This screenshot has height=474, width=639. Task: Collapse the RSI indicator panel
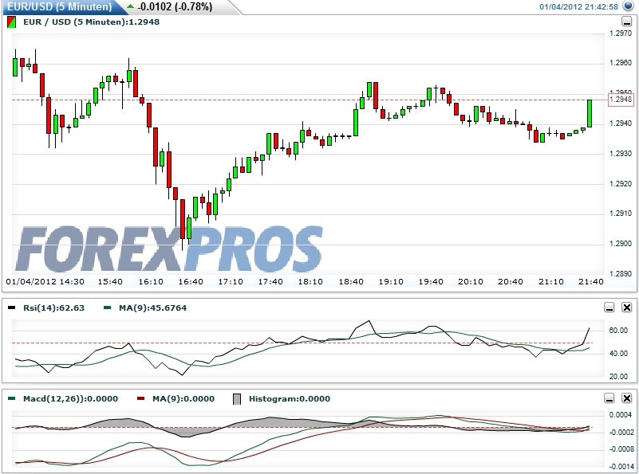[610, 306]
